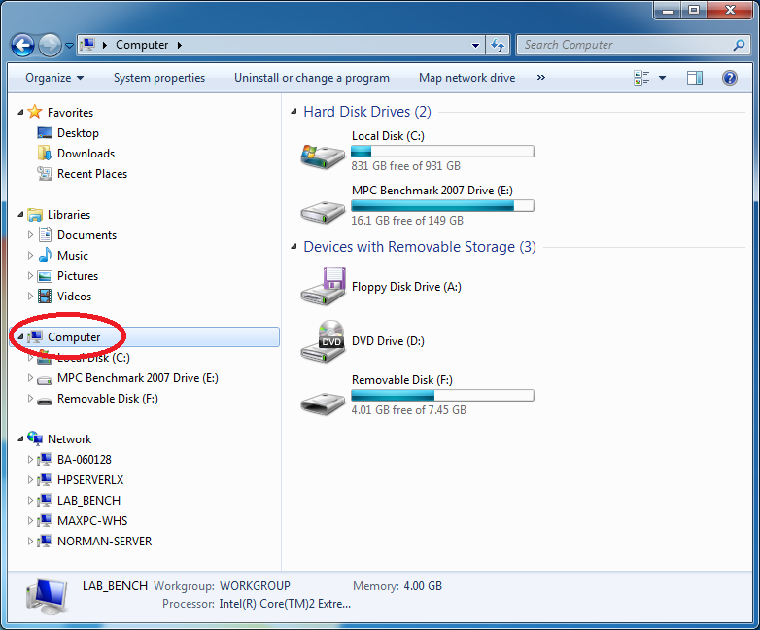Collapse Hard Disk Drives group
This screenshot has width=760, height=630.
coord(294,112)
